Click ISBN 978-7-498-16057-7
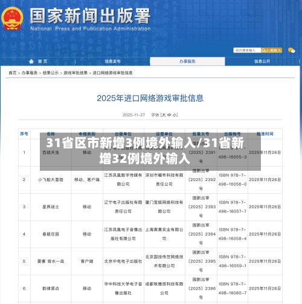The height and width of the screenshot is (304, 302). [x=233, y=207]
